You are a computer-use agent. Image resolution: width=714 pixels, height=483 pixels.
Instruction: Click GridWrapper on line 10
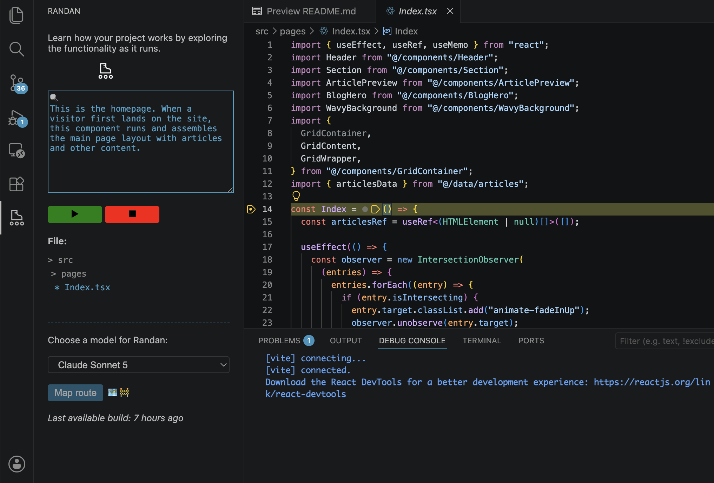pyautogui.click(x=329, y=159)
